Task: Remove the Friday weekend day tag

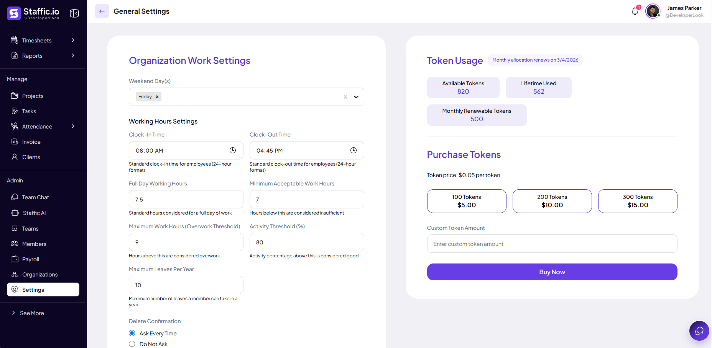Action: pyautogui.click(x=157, y=97)
